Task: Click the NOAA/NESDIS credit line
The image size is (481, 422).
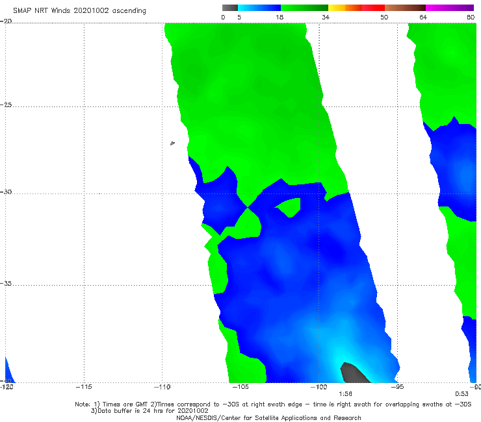Action: click(x=268, y=418)
